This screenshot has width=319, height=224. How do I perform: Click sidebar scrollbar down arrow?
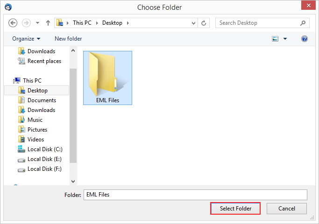tap(73, 181)
